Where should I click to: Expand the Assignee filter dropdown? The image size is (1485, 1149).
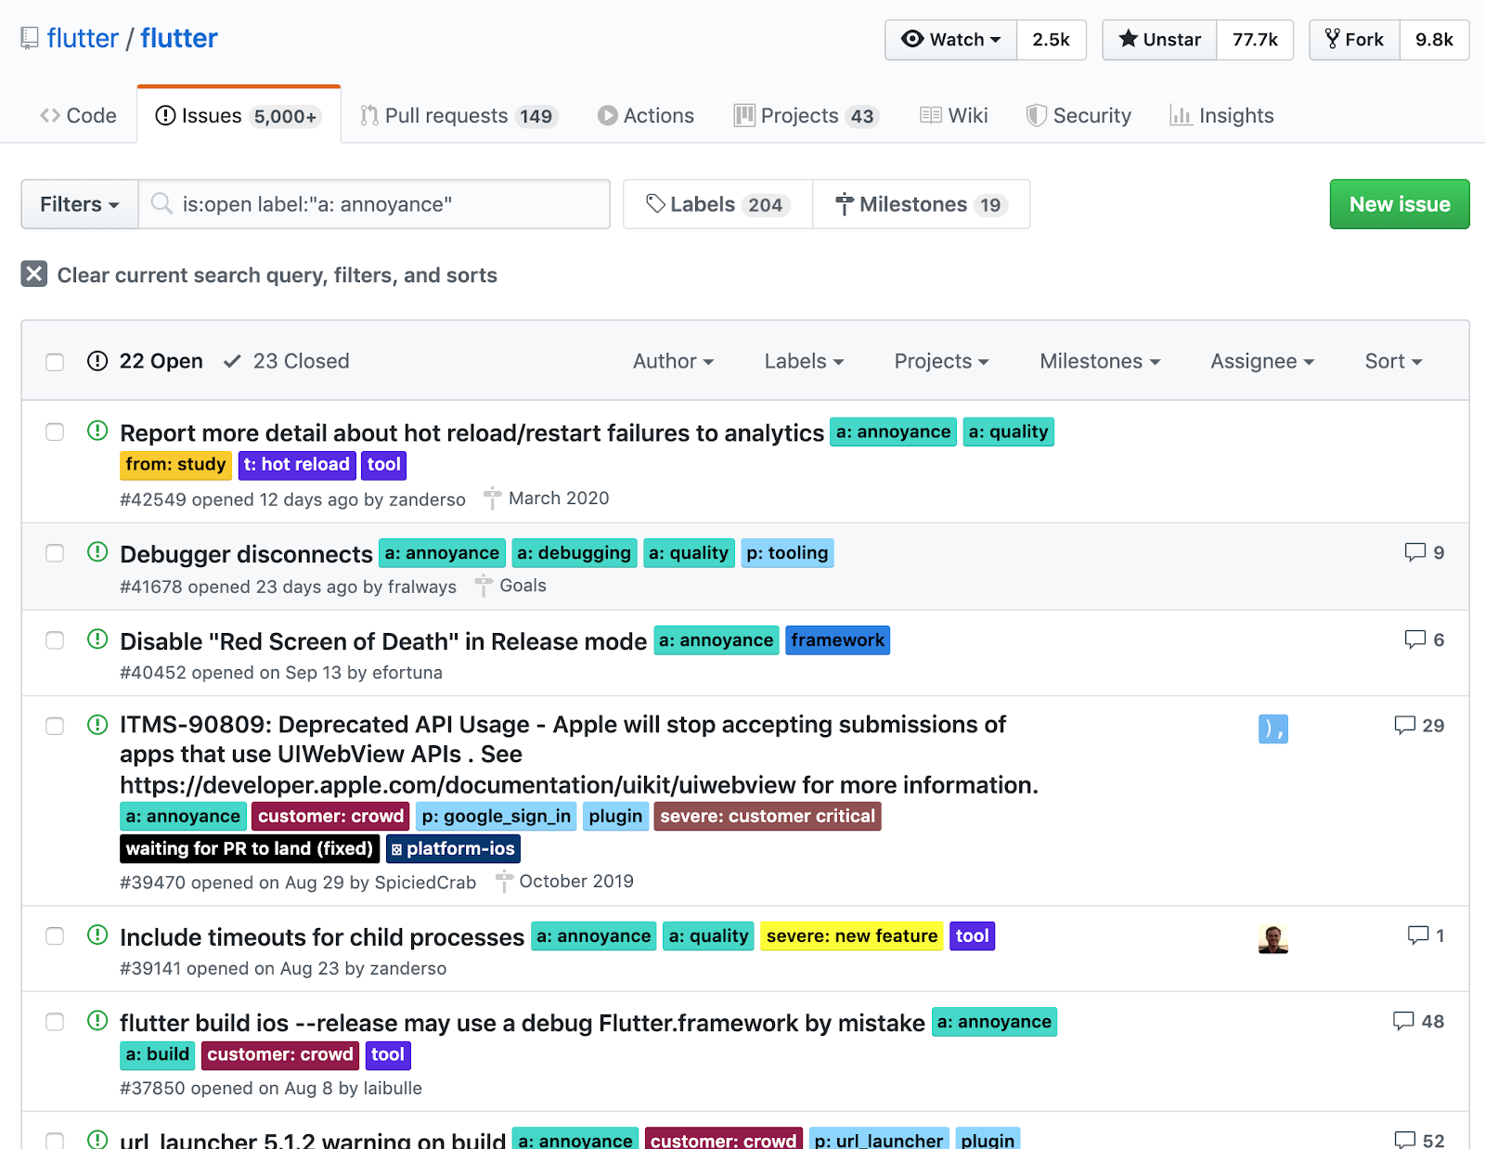(1262, 361)
